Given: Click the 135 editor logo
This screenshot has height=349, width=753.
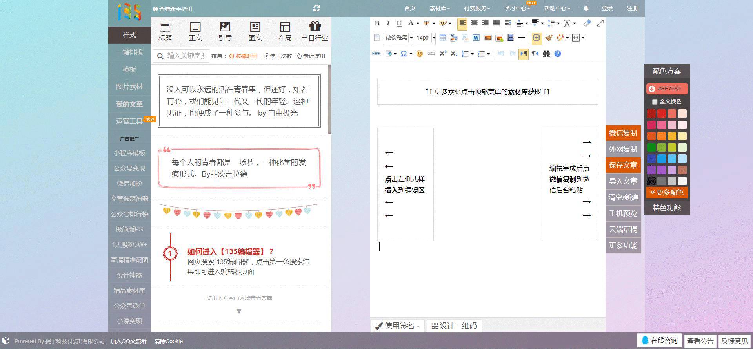Looking at the screenshot, I should point(129,12).
